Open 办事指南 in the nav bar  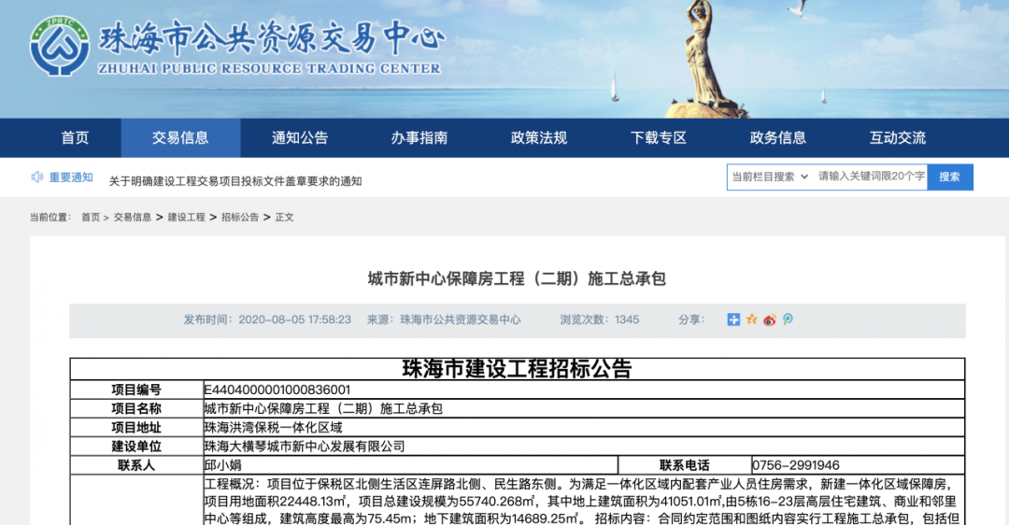[419, 137]
